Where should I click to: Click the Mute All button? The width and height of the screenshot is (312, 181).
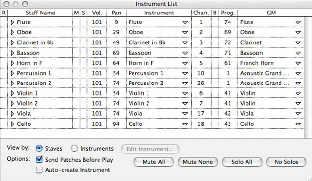(x=154, y=162)
